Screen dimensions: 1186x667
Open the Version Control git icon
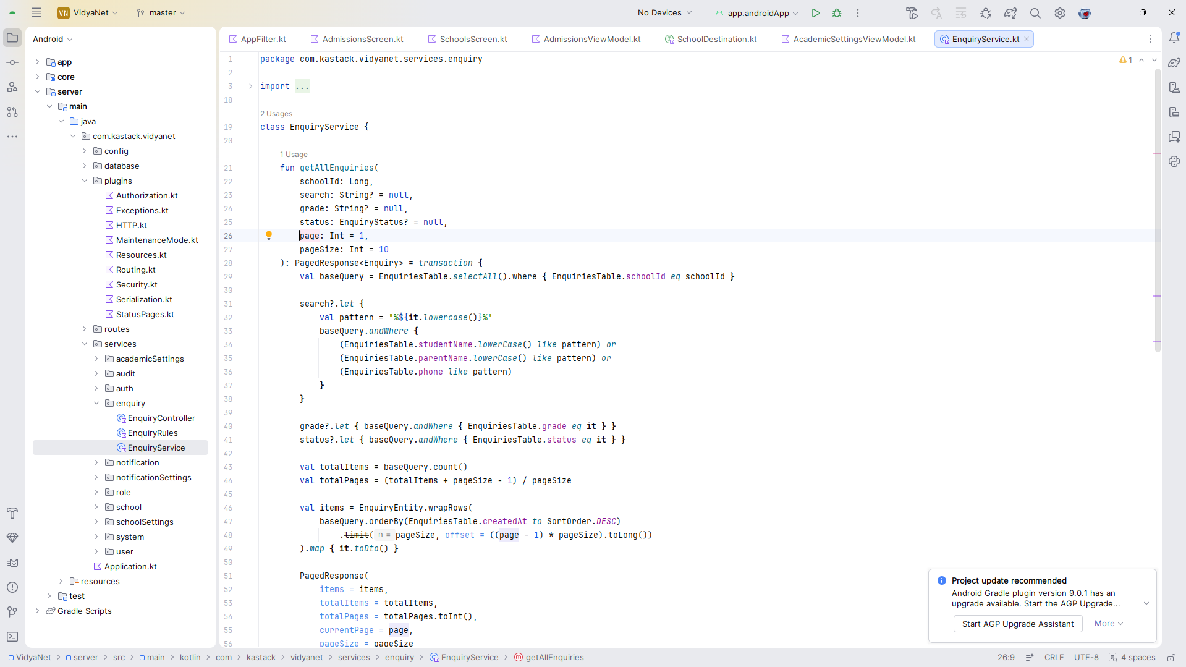click(x=12, y=612)
